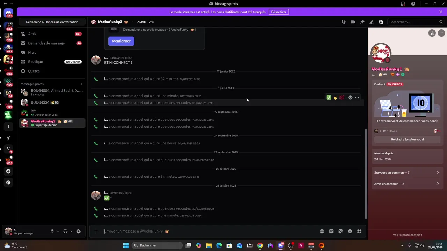Dismiss the streamer mode banner
Screen dimensions: 447x251
pyautogui.click(x=441, y=12)
